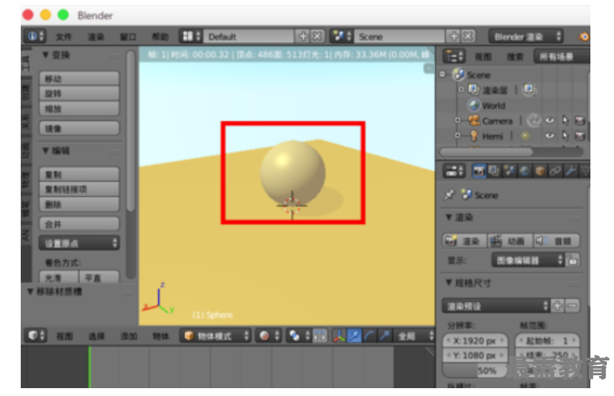Open the 全局 orientation dropdown
The height and width of the screenshot is (396, 614).
click(x=415, y=336)
